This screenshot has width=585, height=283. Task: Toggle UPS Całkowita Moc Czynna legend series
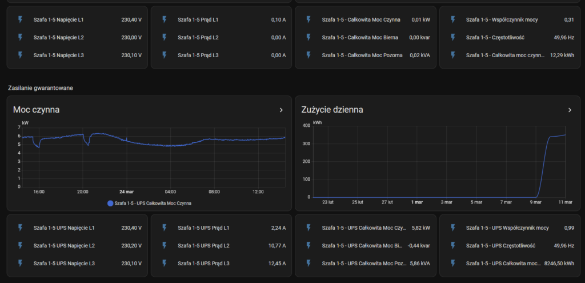point(153,203)
